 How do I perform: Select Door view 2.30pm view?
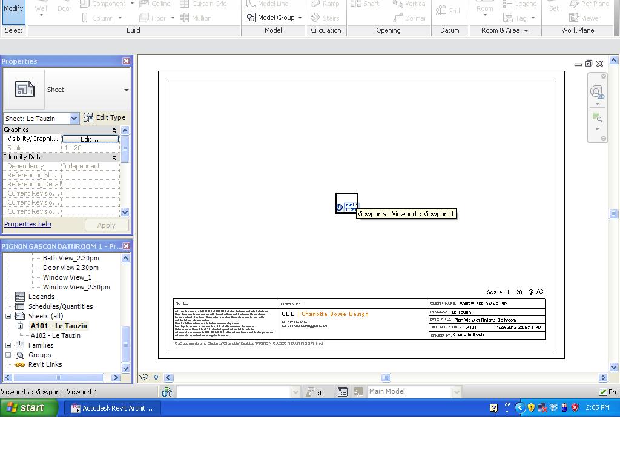click(70, 268)
